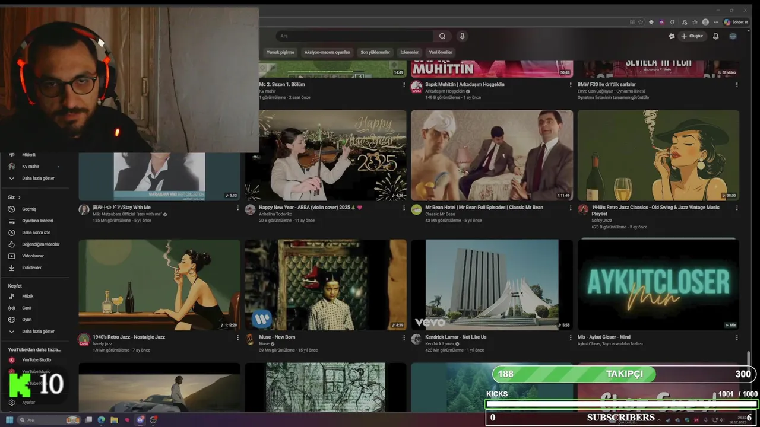Open Beğendiğim videolar in sidebar
Image resolution: width=760 pixels, height=427 pixels.
[39, 244]
